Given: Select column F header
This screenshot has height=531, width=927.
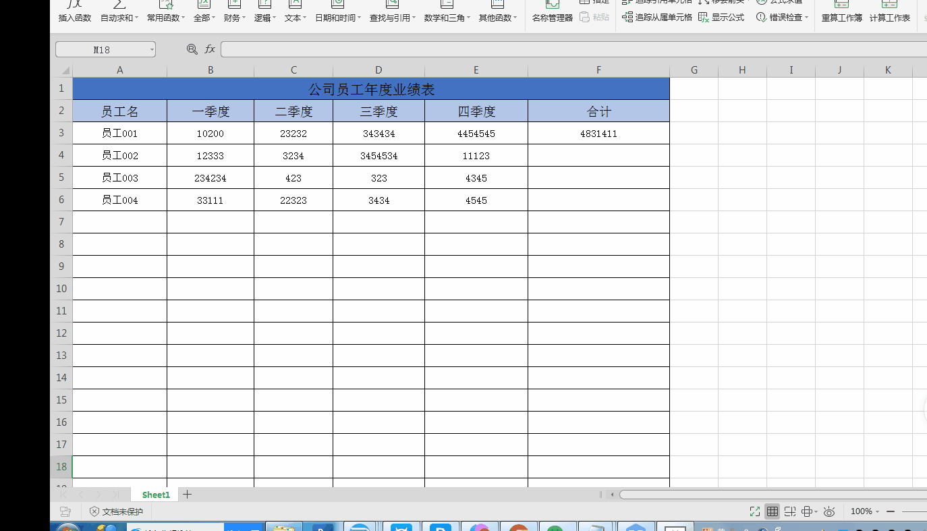Looking at the screenshot, I should (x=598, y=70).
